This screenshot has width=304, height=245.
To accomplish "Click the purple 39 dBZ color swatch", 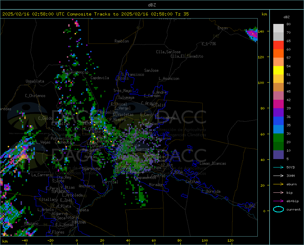I will 278,113.
